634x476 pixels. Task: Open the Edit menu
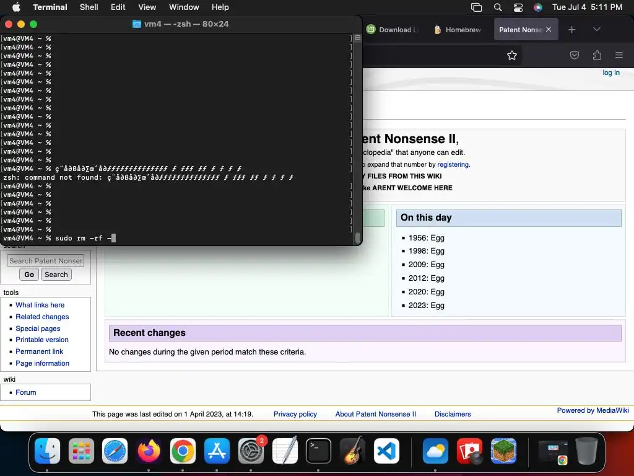118,7
